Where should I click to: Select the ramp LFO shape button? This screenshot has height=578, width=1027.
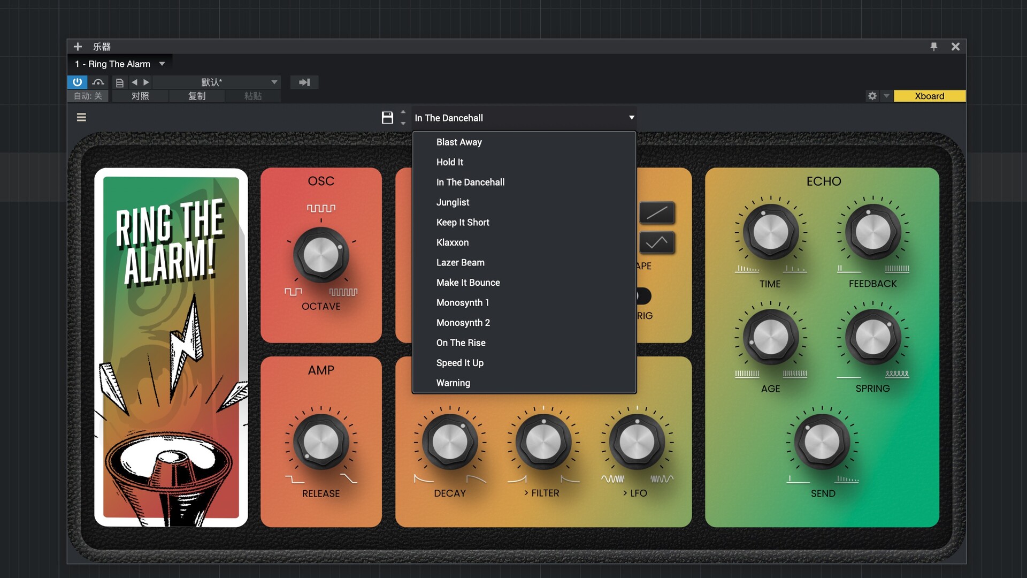(x=656, y=213)
